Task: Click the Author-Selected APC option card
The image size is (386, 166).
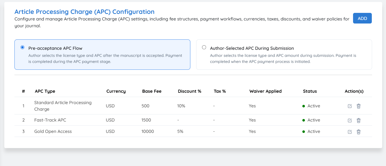Action: [x=284, y=55]
